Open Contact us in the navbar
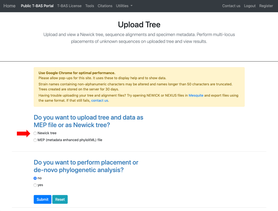 [231, 6]
